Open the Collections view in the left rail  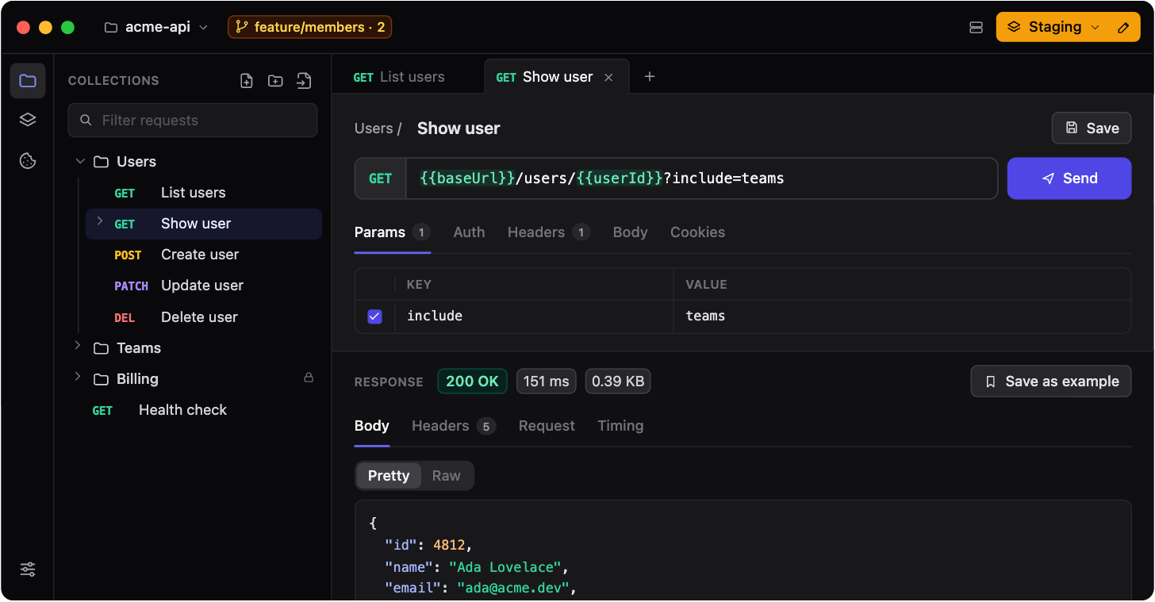point(28,80)
